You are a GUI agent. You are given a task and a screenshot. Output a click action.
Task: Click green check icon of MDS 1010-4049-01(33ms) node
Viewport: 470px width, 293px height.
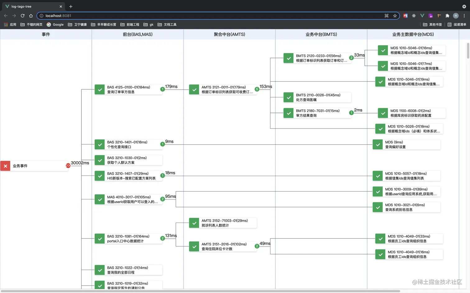pyautogui.click(x=380, y=239)
